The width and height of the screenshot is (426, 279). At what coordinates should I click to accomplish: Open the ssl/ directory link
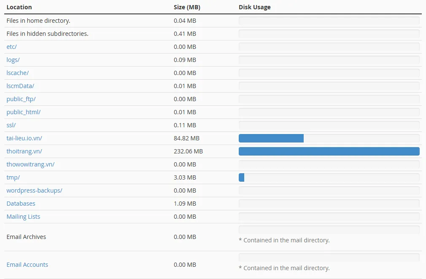coord(11,125)
